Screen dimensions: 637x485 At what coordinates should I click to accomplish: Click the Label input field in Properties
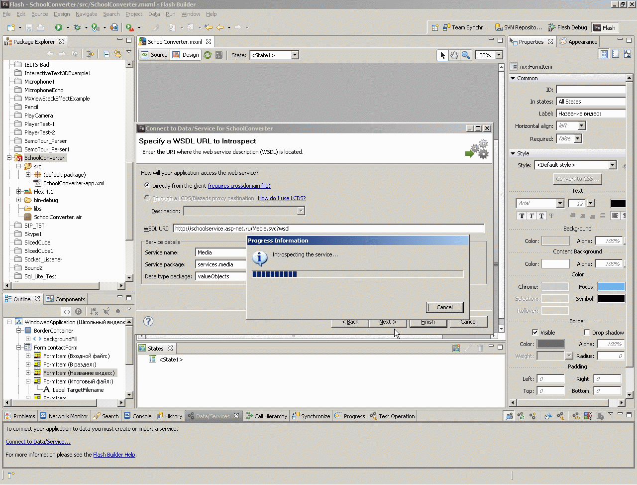pyautogui.click(x=591, y=114)
